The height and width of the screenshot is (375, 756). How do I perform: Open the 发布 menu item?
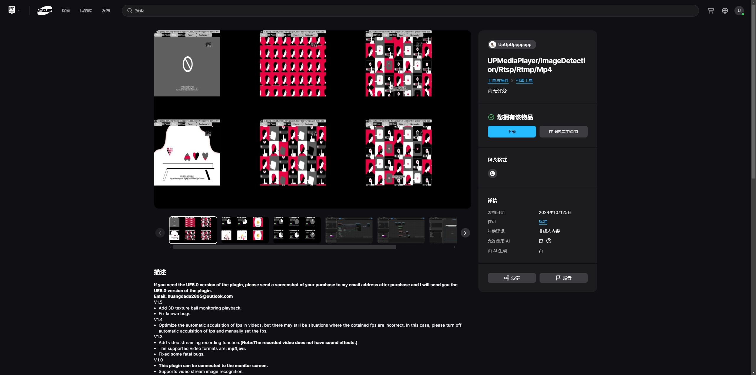(x=106, y=11)
